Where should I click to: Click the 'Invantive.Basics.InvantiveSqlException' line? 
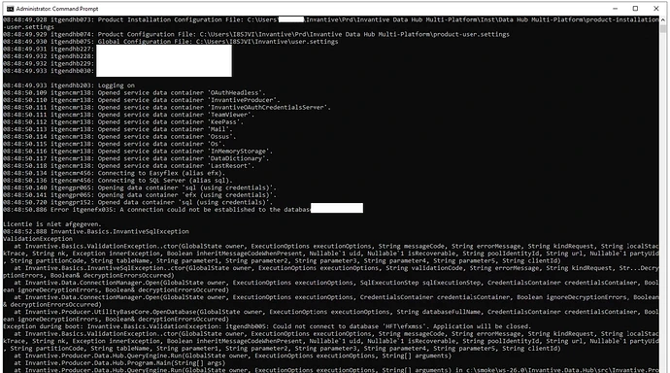tap(96, 231)
